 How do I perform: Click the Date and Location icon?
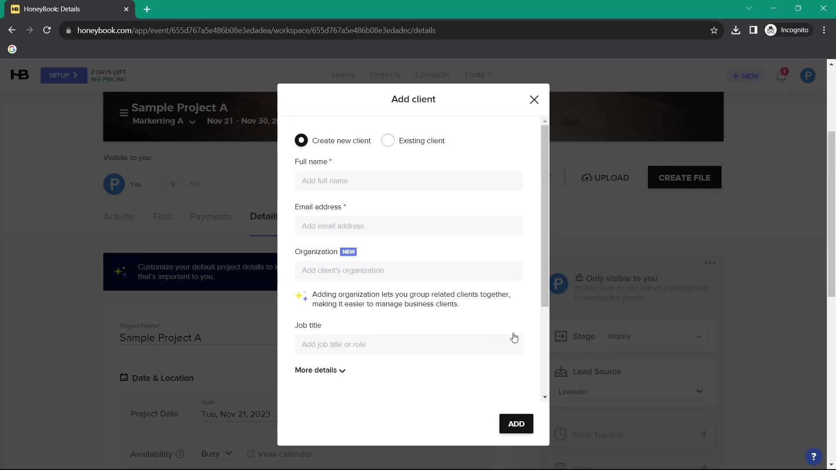click(x=124, y=377)
